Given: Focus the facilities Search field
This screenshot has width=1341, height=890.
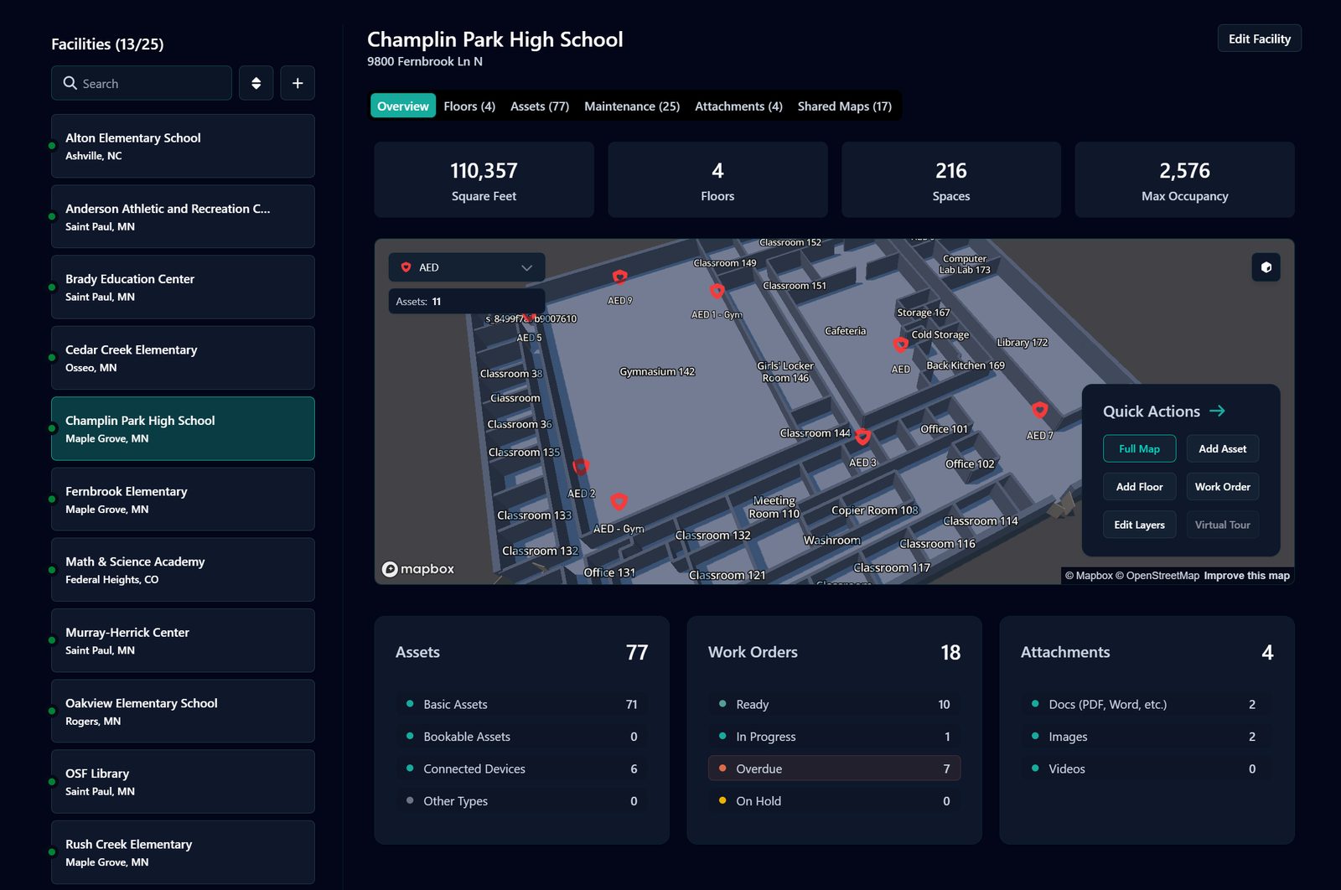Looking at the screenshot, I should click(x=142, y=83).
